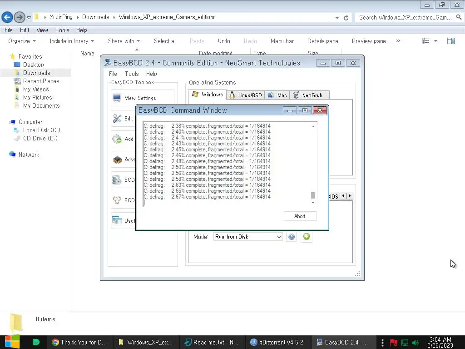Open Chrome Thank You taskbar item

point(79,342)
